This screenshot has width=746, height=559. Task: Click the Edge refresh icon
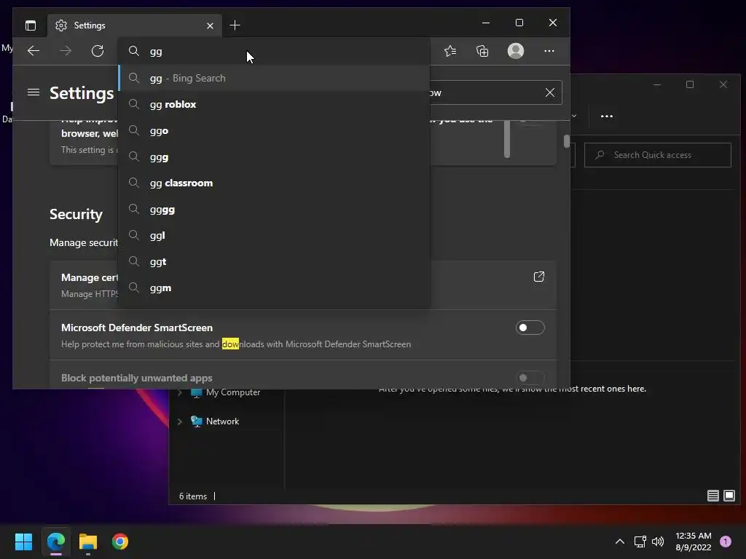click(x=98, y=51)
